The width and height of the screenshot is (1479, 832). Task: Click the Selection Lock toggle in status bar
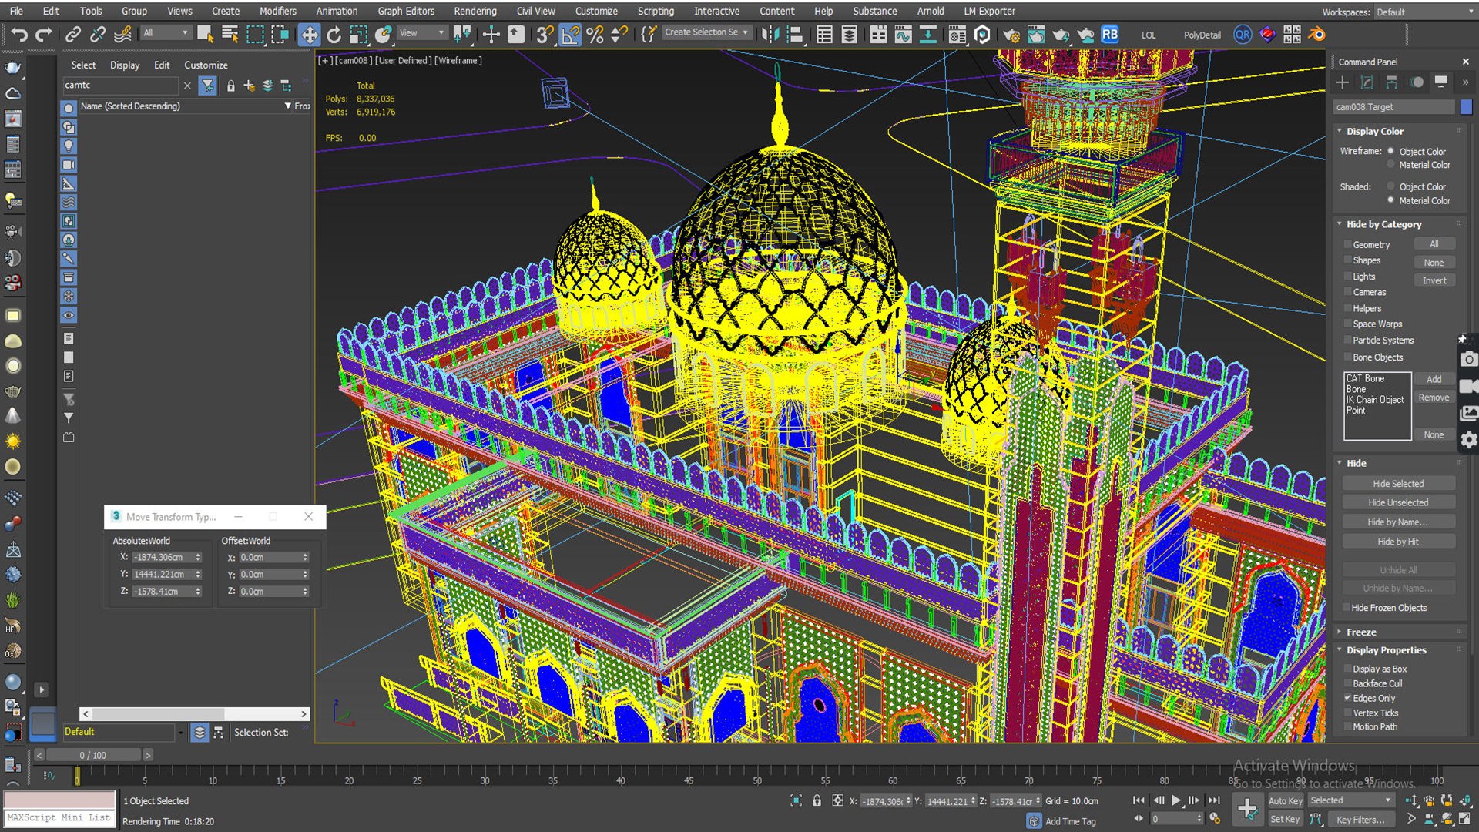click(x=817, y=800)
